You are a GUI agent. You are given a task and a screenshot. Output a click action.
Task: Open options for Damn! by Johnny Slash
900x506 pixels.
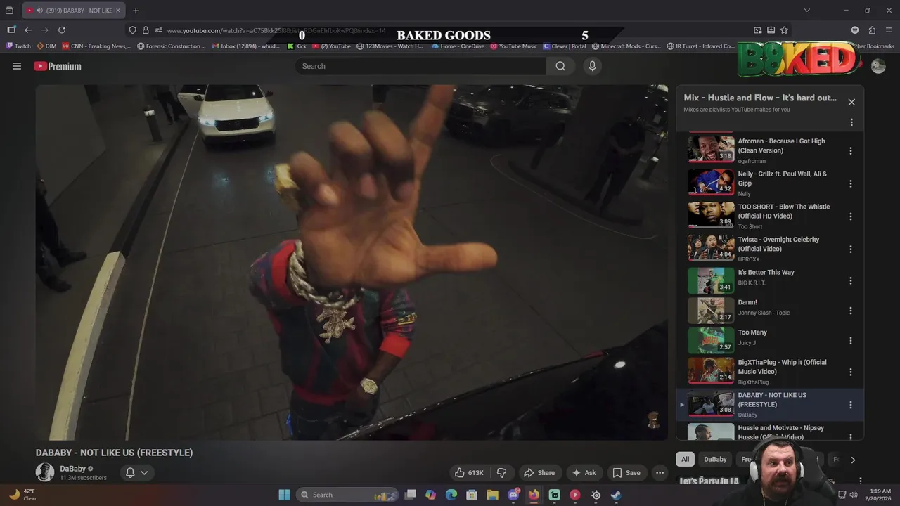pyautogui.click(x=851, y=311)
